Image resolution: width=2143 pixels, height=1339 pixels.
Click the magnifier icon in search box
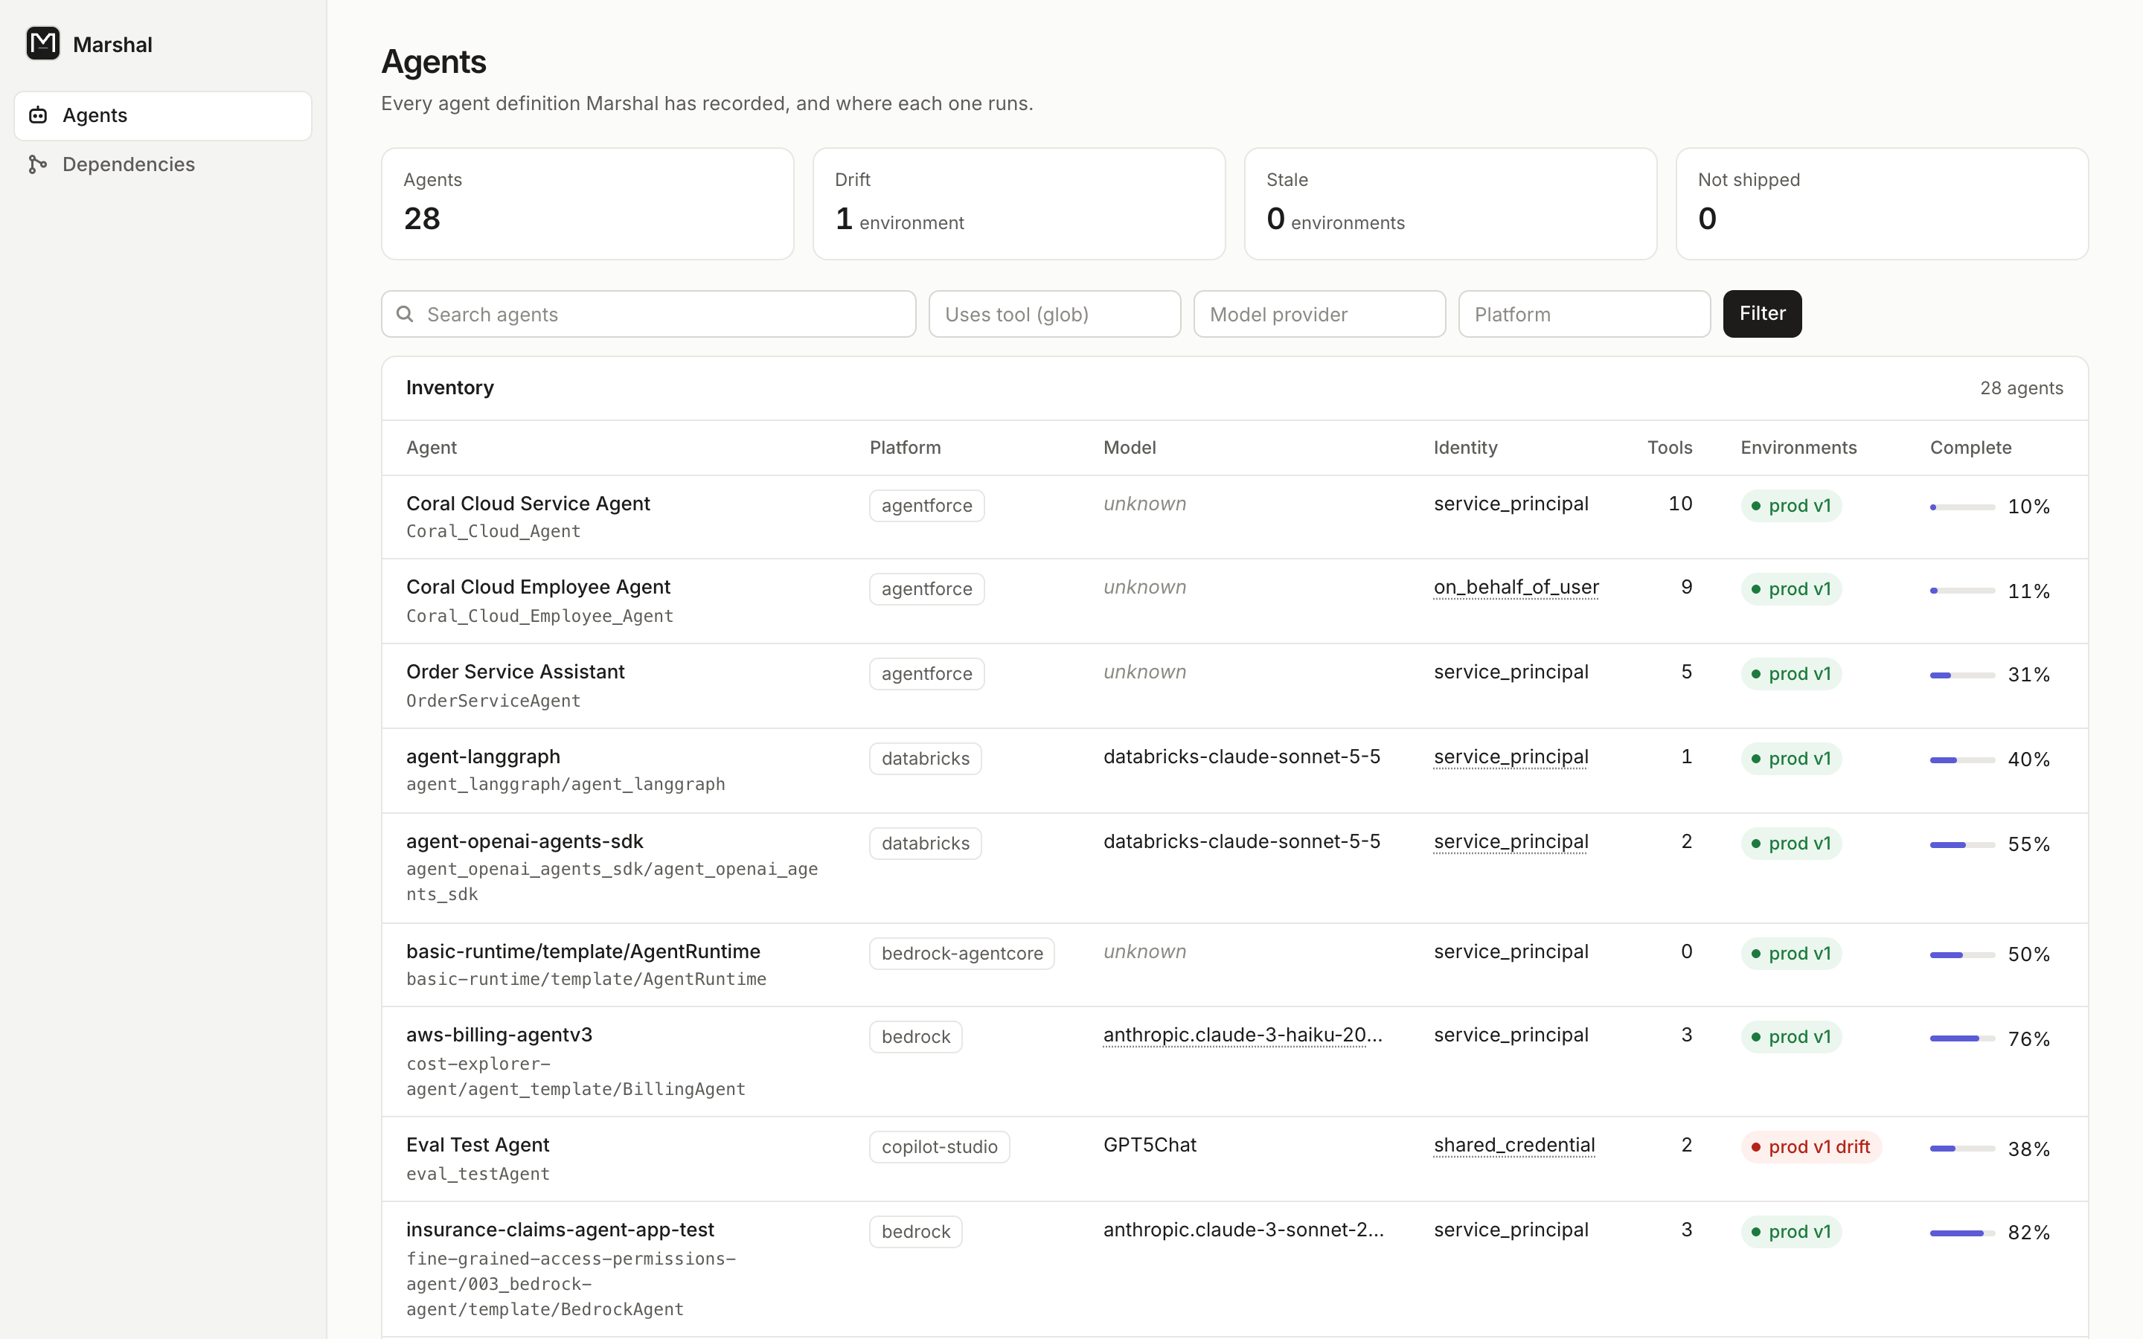(x=405, y=315)
